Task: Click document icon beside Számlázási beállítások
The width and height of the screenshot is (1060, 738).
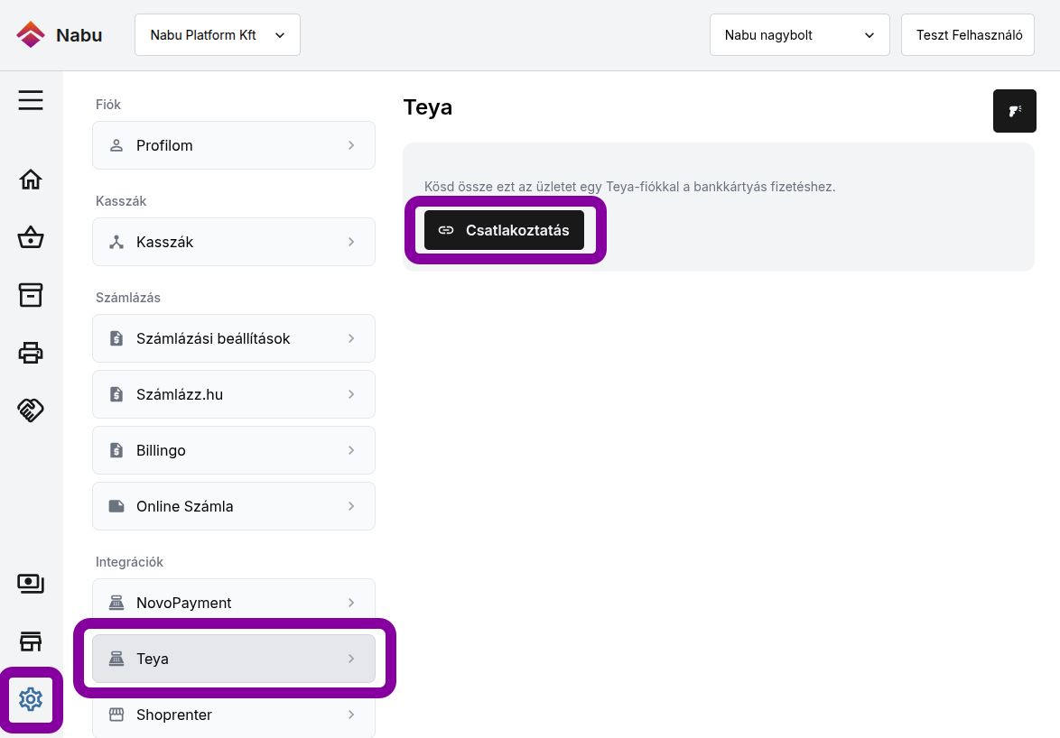Action: tap(116, 338)
